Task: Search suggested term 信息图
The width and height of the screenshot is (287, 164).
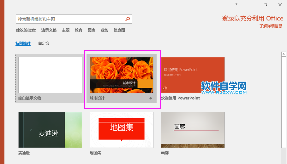Action: 119,30
